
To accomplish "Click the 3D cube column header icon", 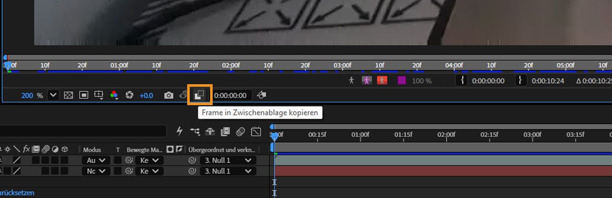I will click(x=65, y=150).
